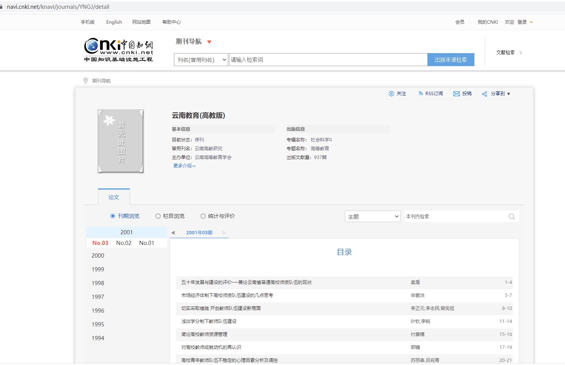Click the 请输入检索词 search input

[328, 60]
